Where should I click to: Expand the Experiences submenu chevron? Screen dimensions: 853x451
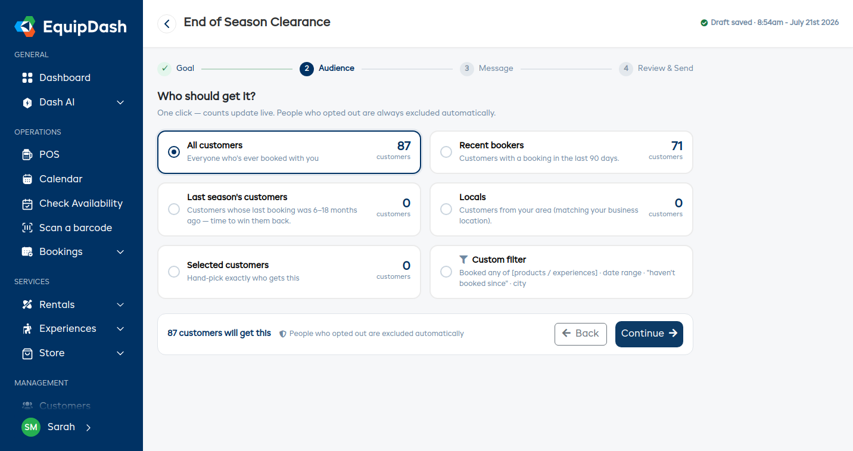pyautogui.click(x=120, y=329)
